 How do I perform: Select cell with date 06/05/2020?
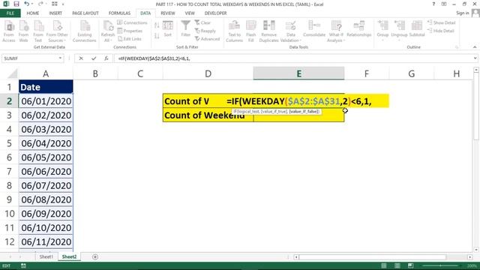(x=46, y=157)
